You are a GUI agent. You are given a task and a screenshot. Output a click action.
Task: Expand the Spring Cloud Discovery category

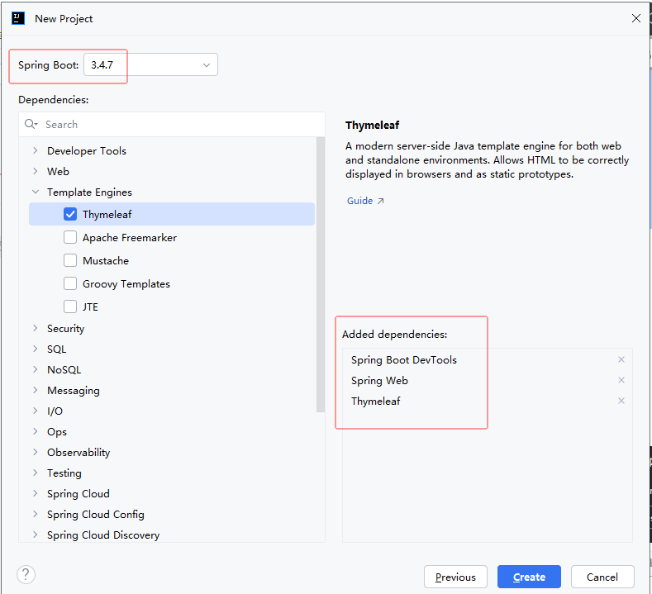tap(36, 535)
